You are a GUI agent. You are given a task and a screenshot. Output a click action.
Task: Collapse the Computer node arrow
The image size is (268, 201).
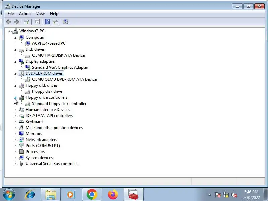point(15,38)
